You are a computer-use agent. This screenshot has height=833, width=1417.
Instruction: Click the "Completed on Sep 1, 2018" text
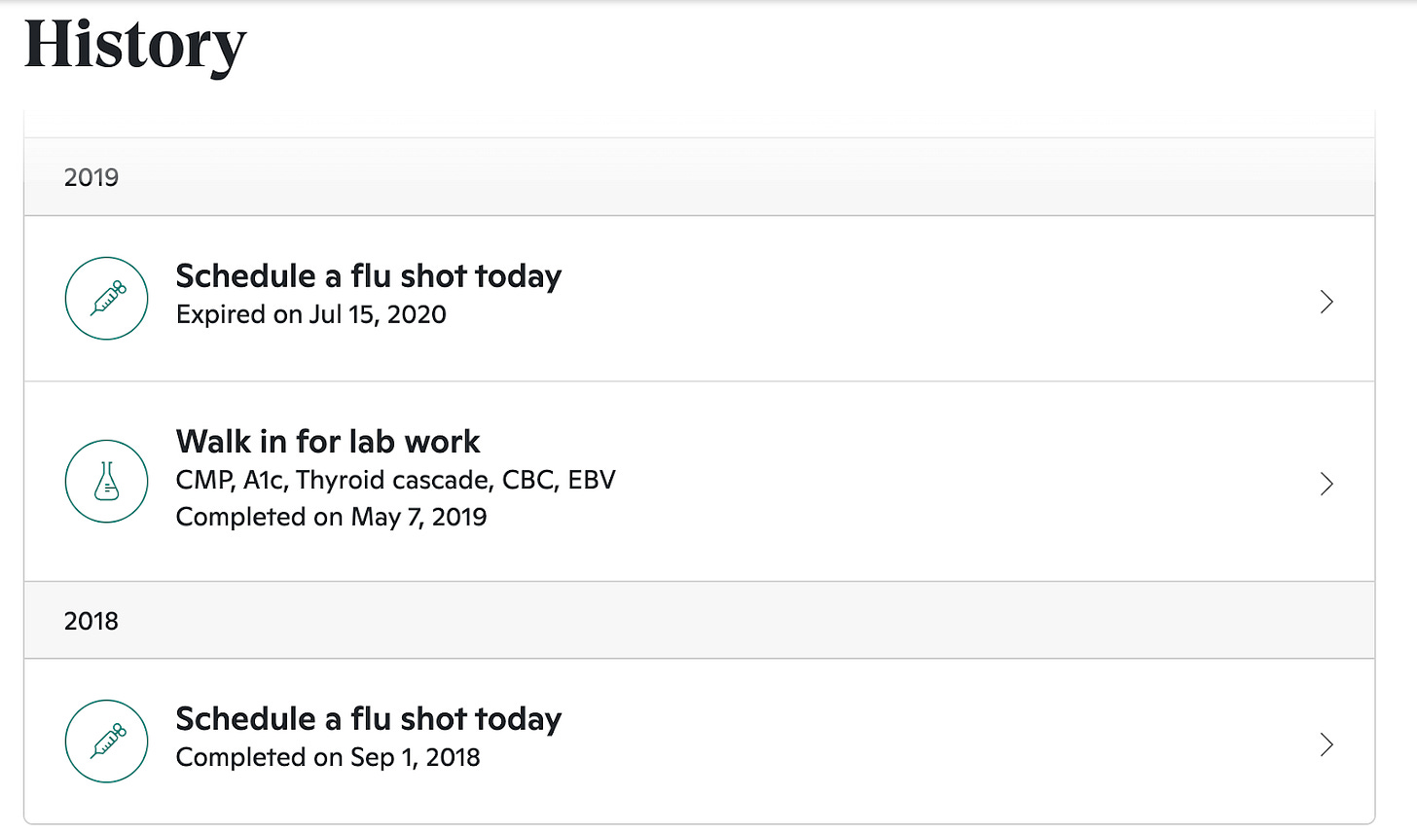click(x=327, y=757)
